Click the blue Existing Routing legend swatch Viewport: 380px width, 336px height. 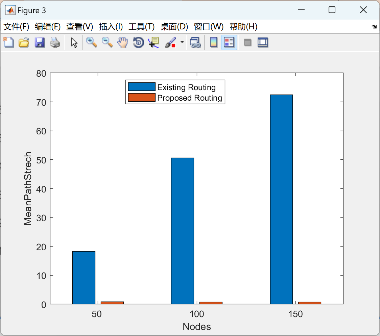tap(142, 87)
